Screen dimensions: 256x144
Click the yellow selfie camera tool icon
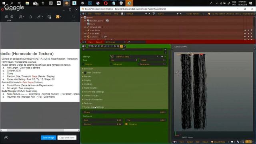tap(58, 17)
